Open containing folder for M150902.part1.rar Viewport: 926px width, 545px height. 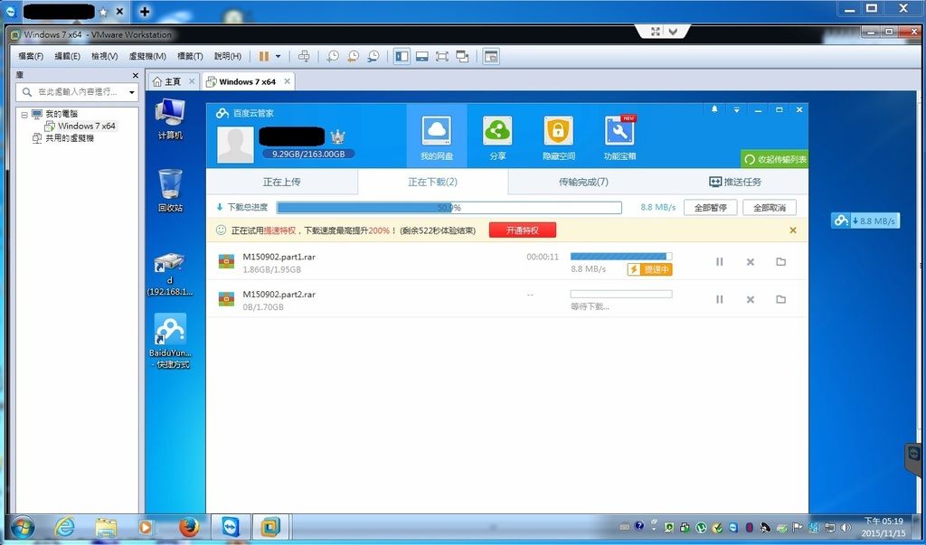tap(780, 262)
